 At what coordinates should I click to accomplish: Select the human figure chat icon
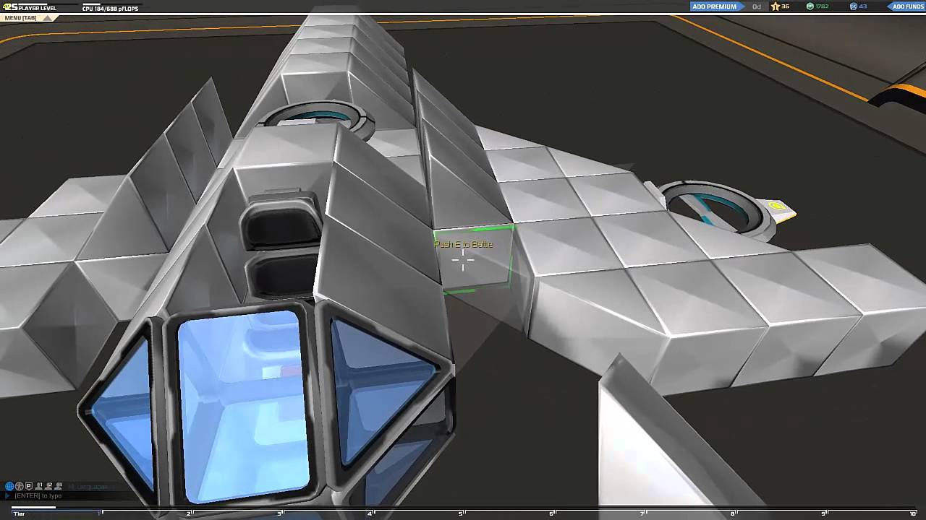coord(19,486)
